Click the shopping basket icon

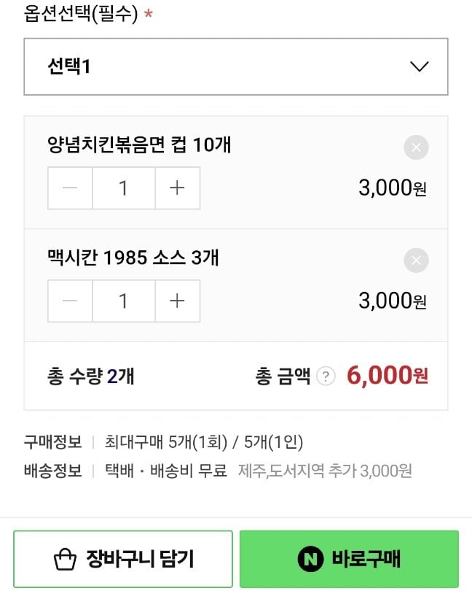point(66,560)
